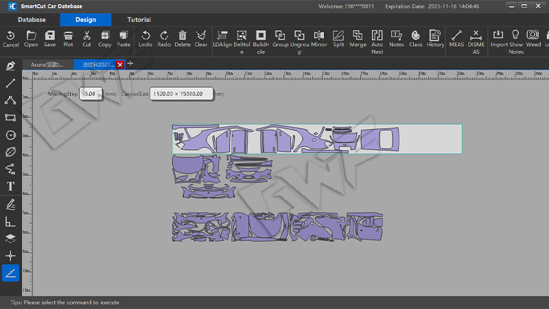Click the Split tool icon
The image size is (549, 309).
click(x=338, y=38)
